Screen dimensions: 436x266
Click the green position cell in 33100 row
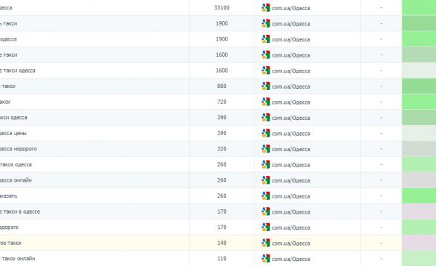coord(419,7)
